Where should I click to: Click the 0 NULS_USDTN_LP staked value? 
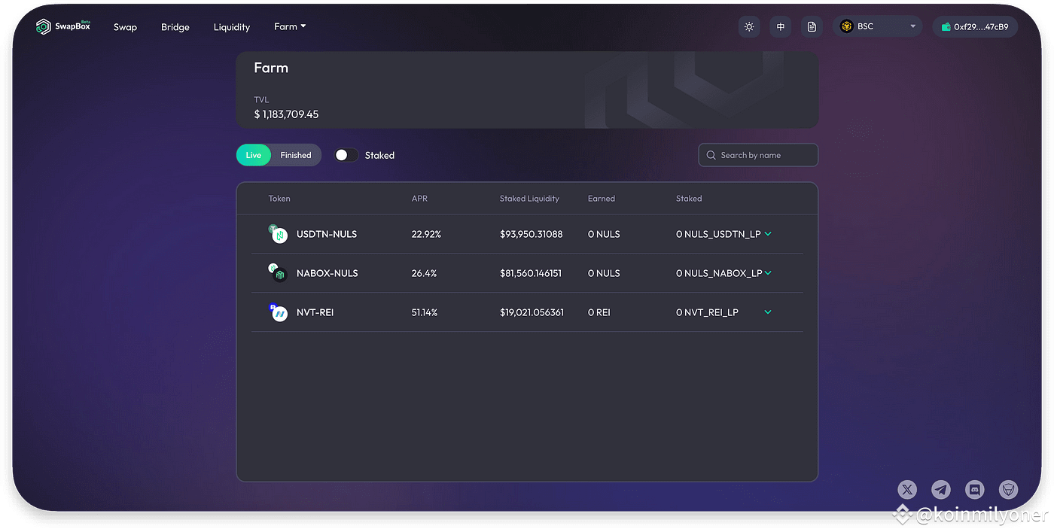(x=718, y=234)
